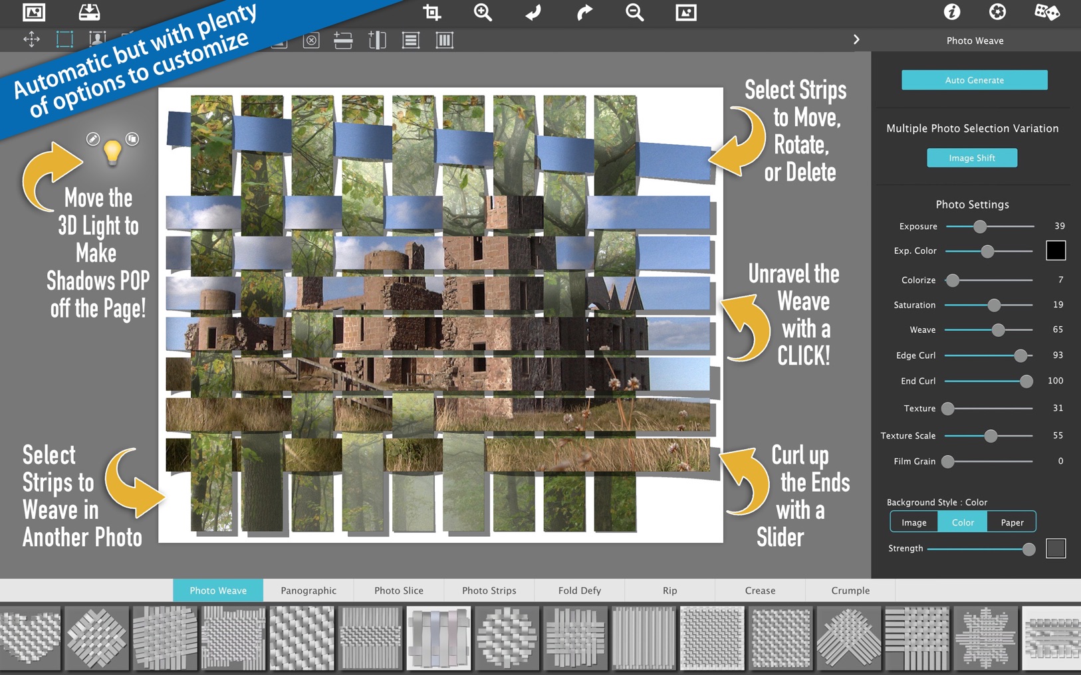Image resolution: width=1081 pixels, height=675 pixels.
Task: Adjust the Weave slider
Action: (x=999, y=330)
